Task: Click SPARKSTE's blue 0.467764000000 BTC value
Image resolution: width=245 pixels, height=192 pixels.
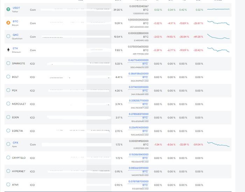Action: pyautogui.click(x=139, y=60)
